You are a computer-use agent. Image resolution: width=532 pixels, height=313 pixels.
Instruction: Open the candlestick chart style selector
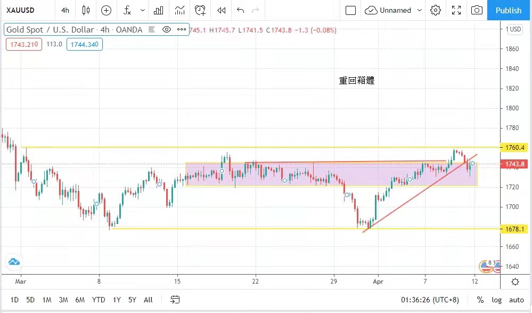[86, 10]
